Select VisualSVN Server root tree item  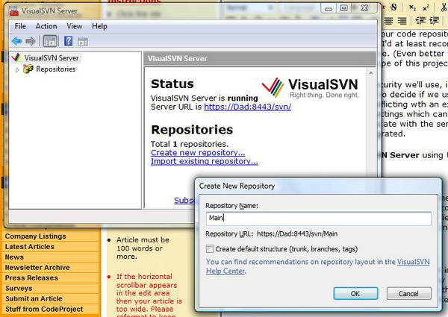(x=52, y=58)
